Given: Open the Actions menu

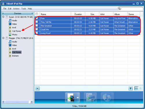Looking at the screenshot, I should (16, 9).
